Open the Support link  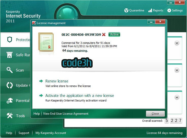(24, 133)
